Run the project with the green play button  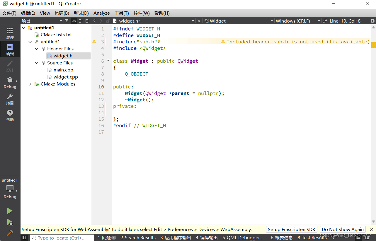point(10,211)
